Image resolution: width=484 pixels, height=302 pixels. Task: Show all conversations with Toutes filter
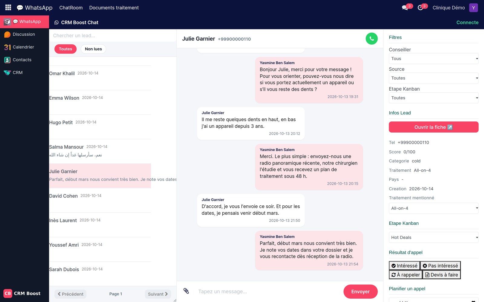pos(66,49)
